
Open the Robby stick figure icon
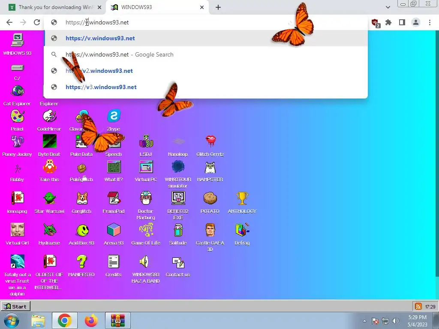click(x=17, y=168)
